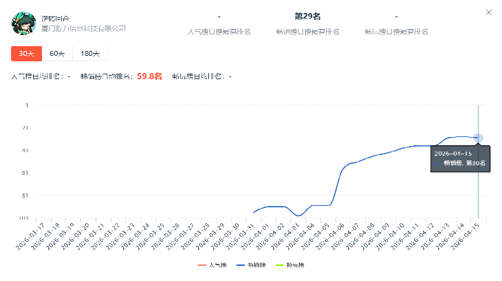Click the 2026-04-12 date label on the axis
The width and height of the screenshot is (502, 281).
[x=420, y=237]
